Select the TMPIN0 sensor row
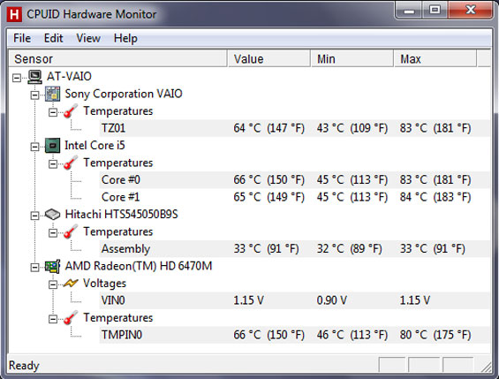 coord(295,335)
